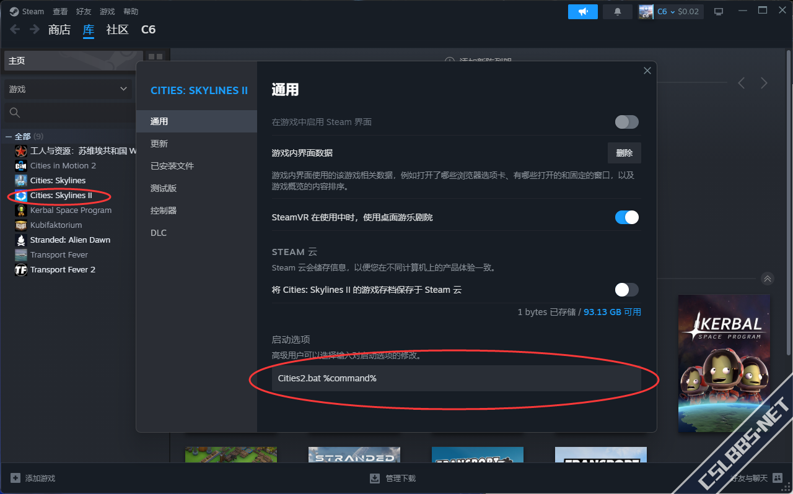Open the DLC settings section

[196, 233]
